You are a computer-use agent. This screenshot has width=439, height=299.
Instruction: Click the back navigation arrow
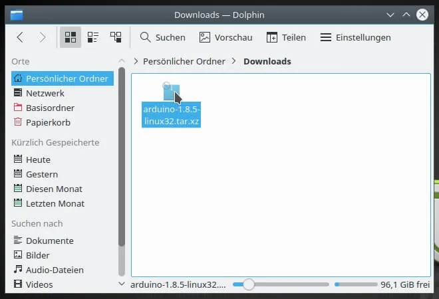pyautogui.click(x=20, y=37)
